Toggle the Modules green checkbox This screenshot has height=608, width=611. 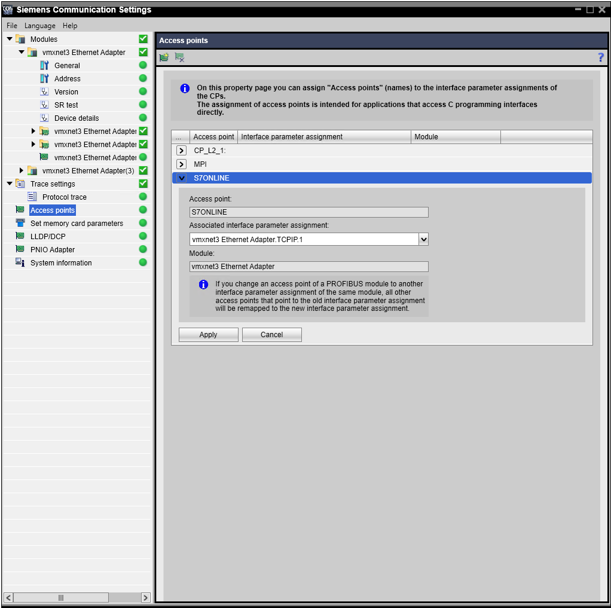coord(143,39)
